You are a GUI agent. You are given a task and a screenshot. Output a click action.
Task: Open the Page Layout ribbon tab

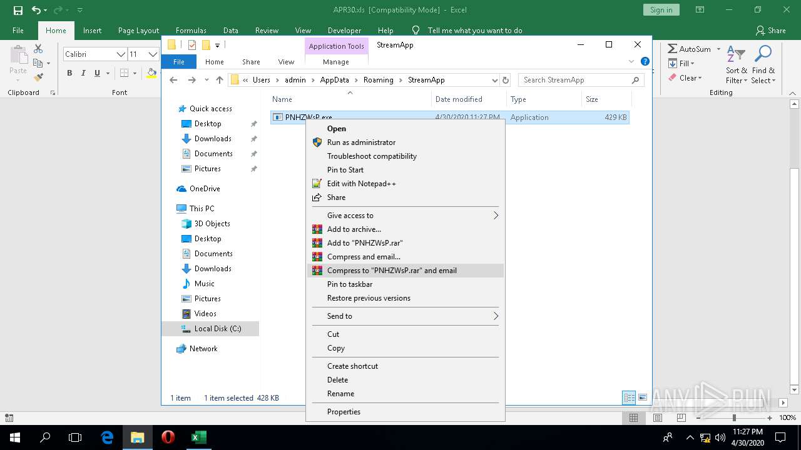point(138,30)
